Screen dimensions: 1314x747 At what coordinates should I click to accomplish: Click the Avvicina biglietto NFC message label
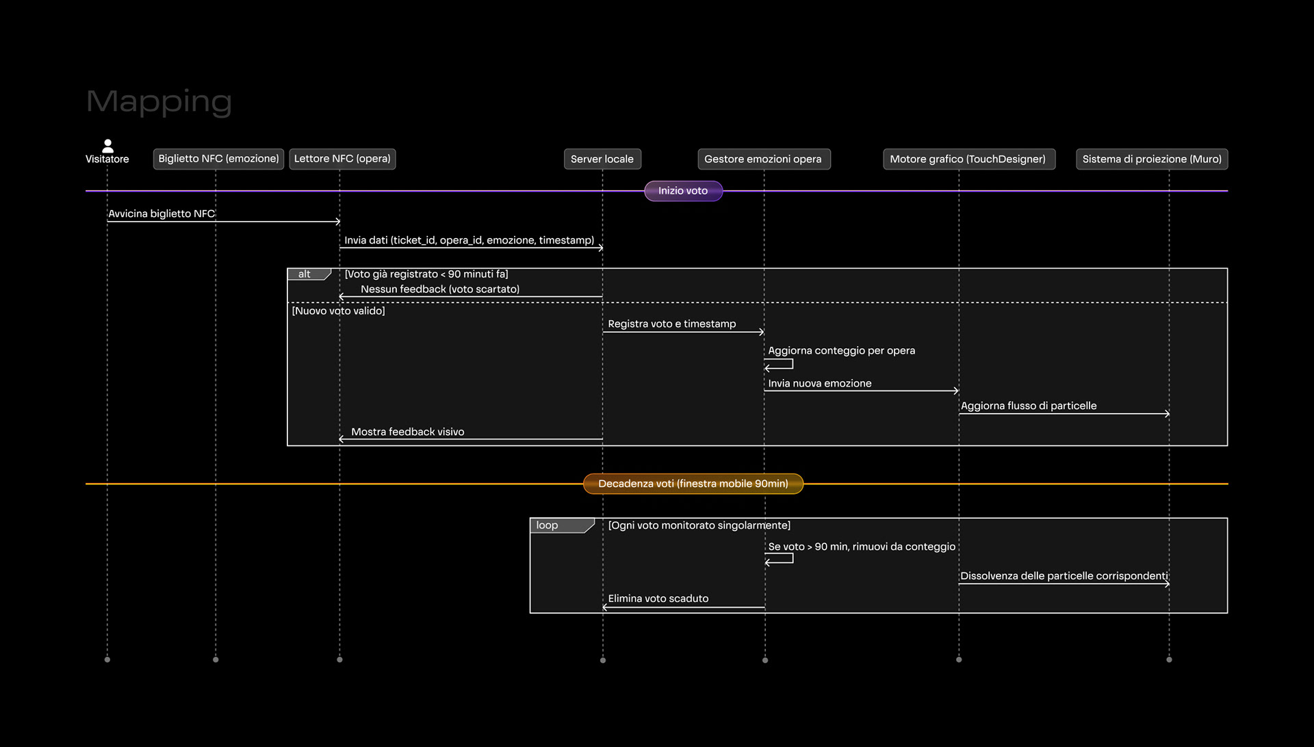(162, 213)
